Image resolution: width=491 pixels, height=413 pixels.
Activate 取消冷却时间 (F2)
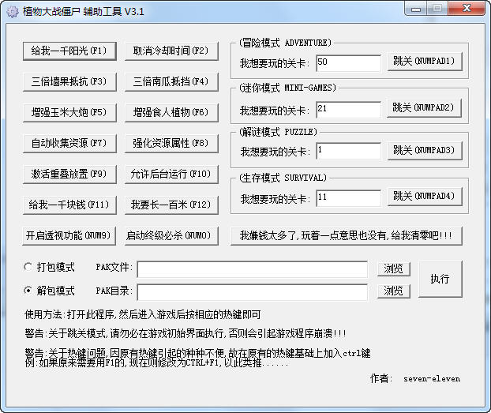[171, 51]
